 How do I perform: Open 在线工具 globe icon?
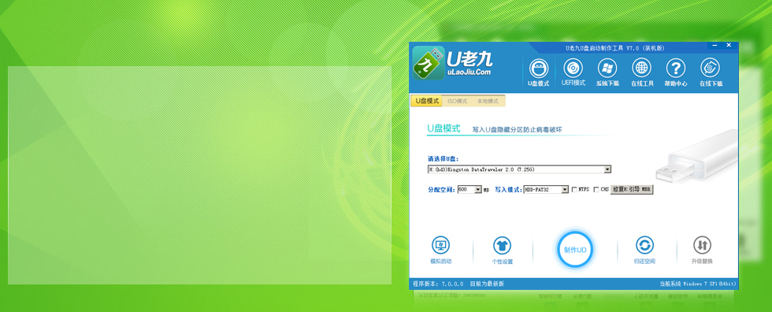[x=642, y=69]
